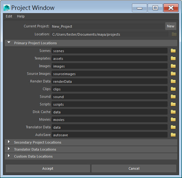The height and width of the screenshot is (178, 182).
Task: Click the folder icon beside Source Images
Action: (x=173, y=74)
